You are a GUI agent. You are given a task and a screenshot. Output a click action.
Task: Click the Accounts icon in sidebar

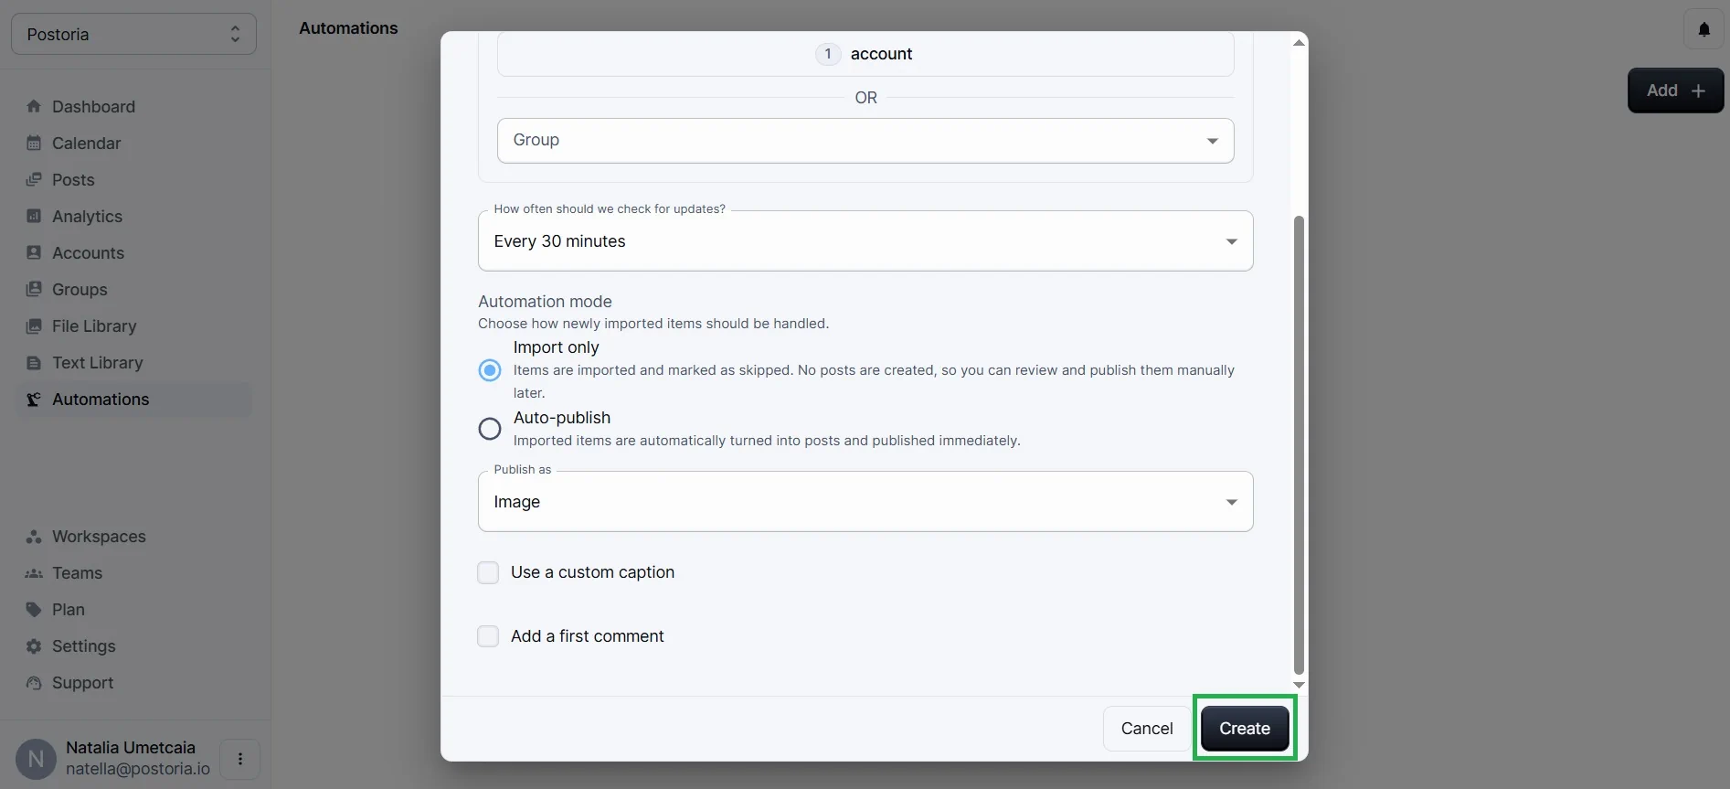pos(34,252)
